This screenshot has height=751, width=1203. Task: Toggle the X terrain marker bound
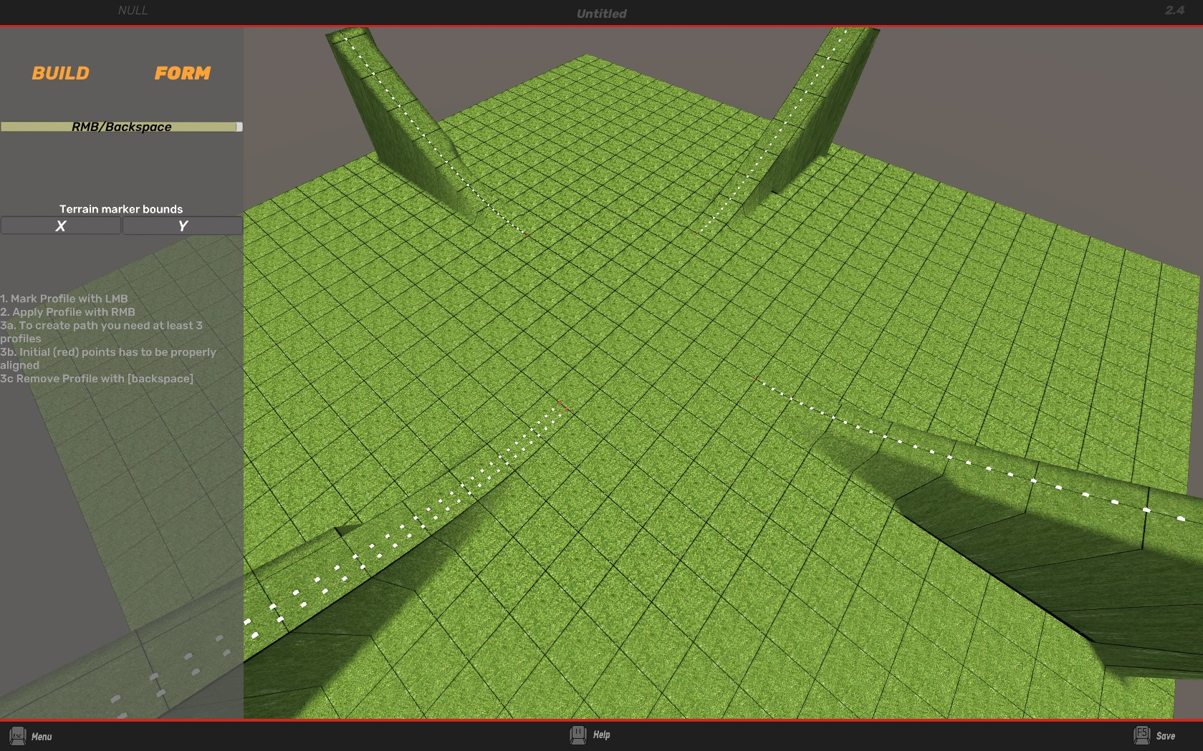tap(61, 226)
